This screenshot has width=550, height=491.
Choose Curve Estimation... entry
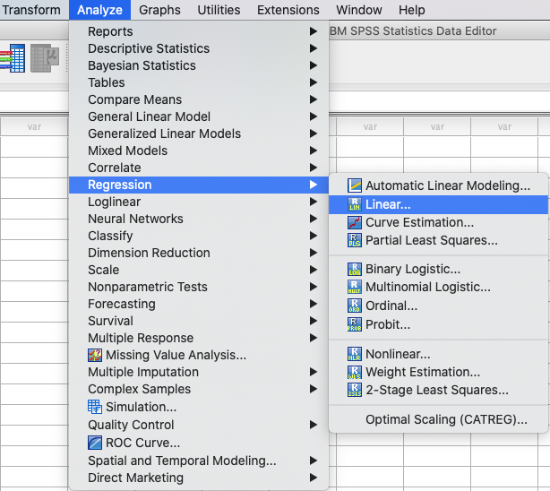[438, 222]
